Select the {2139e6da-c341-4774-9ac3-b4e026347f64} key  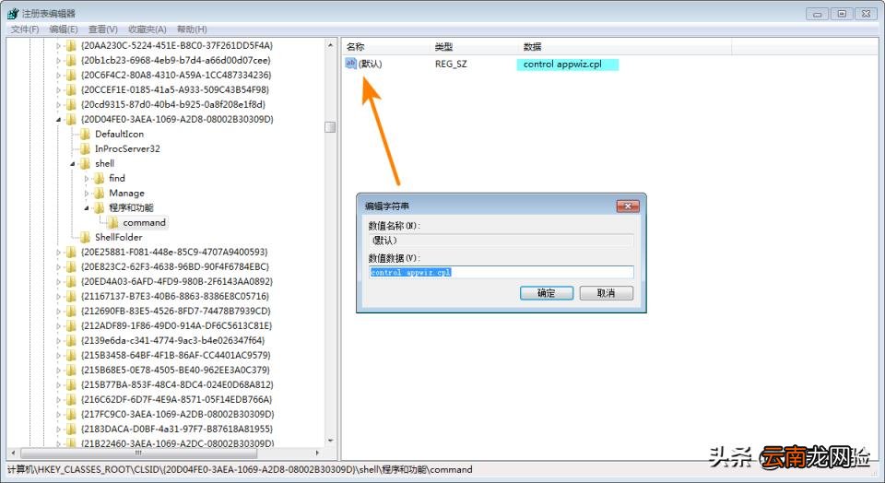[172, 340]
